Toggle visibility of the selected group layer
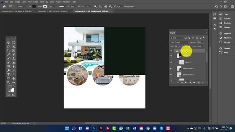The image size is (235, 132). pyautogui.click(x=171, y=51)
